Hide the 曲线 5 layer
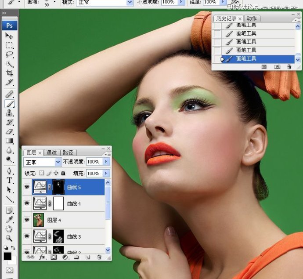This screenshot has width=303, height=279. tap(27, 187)
